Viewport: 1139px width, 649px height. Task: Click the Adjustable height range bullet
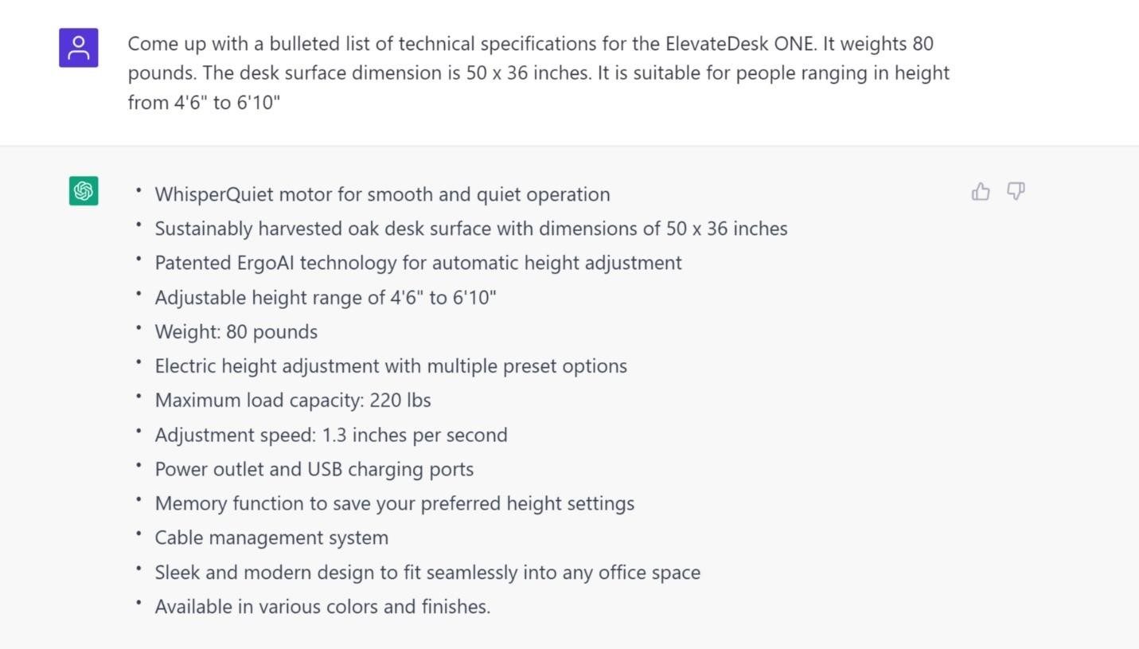click(x=326, y=298)
